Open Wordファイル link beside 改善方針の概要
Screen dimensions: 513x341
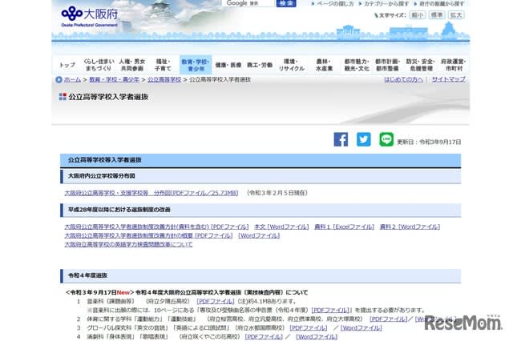(259, 235)
